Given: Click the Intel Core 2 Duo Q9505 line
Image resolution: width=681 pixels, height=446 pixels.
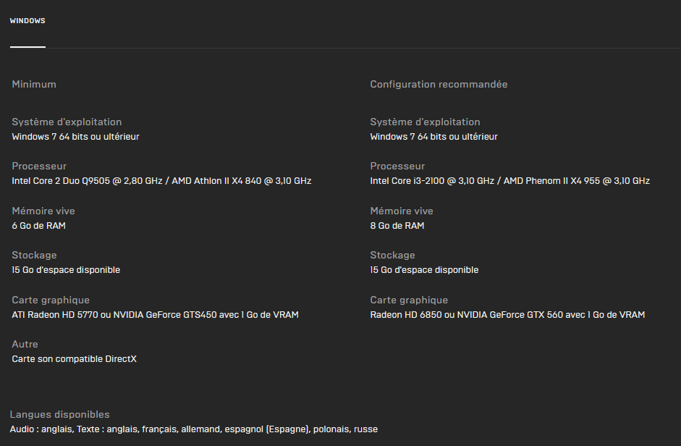Looking at the screenshot, I should tap(161, 181).
